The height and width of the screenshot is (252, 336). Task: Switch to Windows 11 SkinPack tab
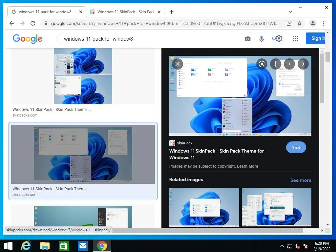click(x=125, y=12)
